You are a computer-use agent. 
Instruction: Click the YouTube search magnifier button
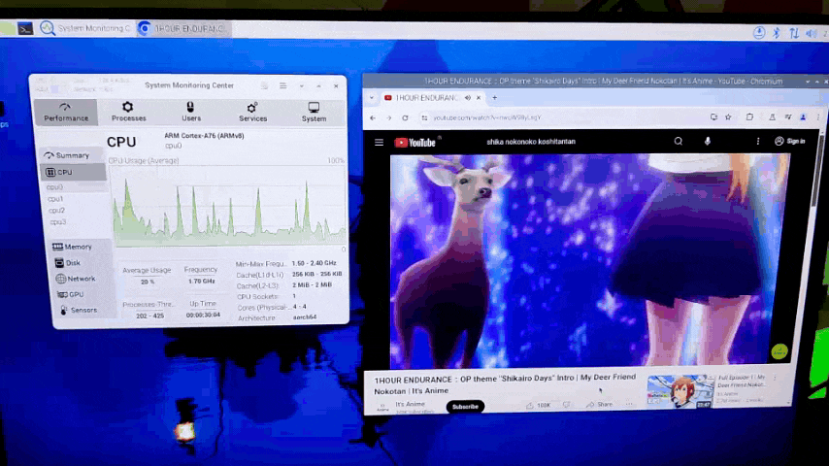click(679, 141)
